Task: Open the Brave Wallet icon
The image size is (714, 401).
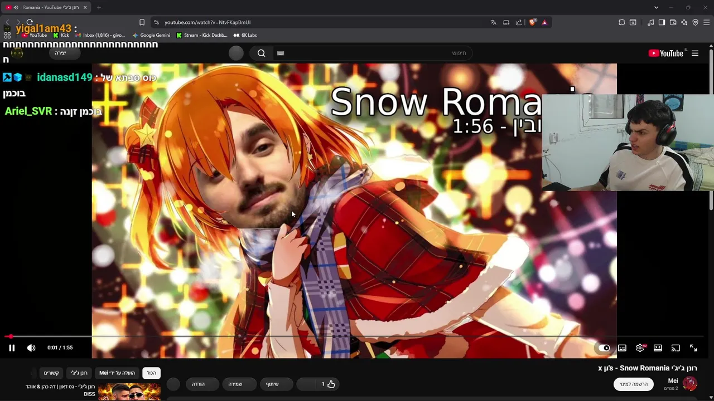Action: coord(673,22)
